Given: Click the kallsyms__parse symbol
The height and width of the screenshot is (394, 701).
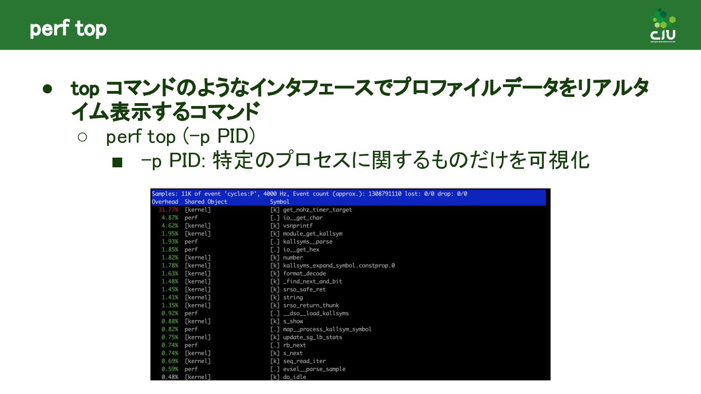Looking at the screenshot, I should (308, 241).
